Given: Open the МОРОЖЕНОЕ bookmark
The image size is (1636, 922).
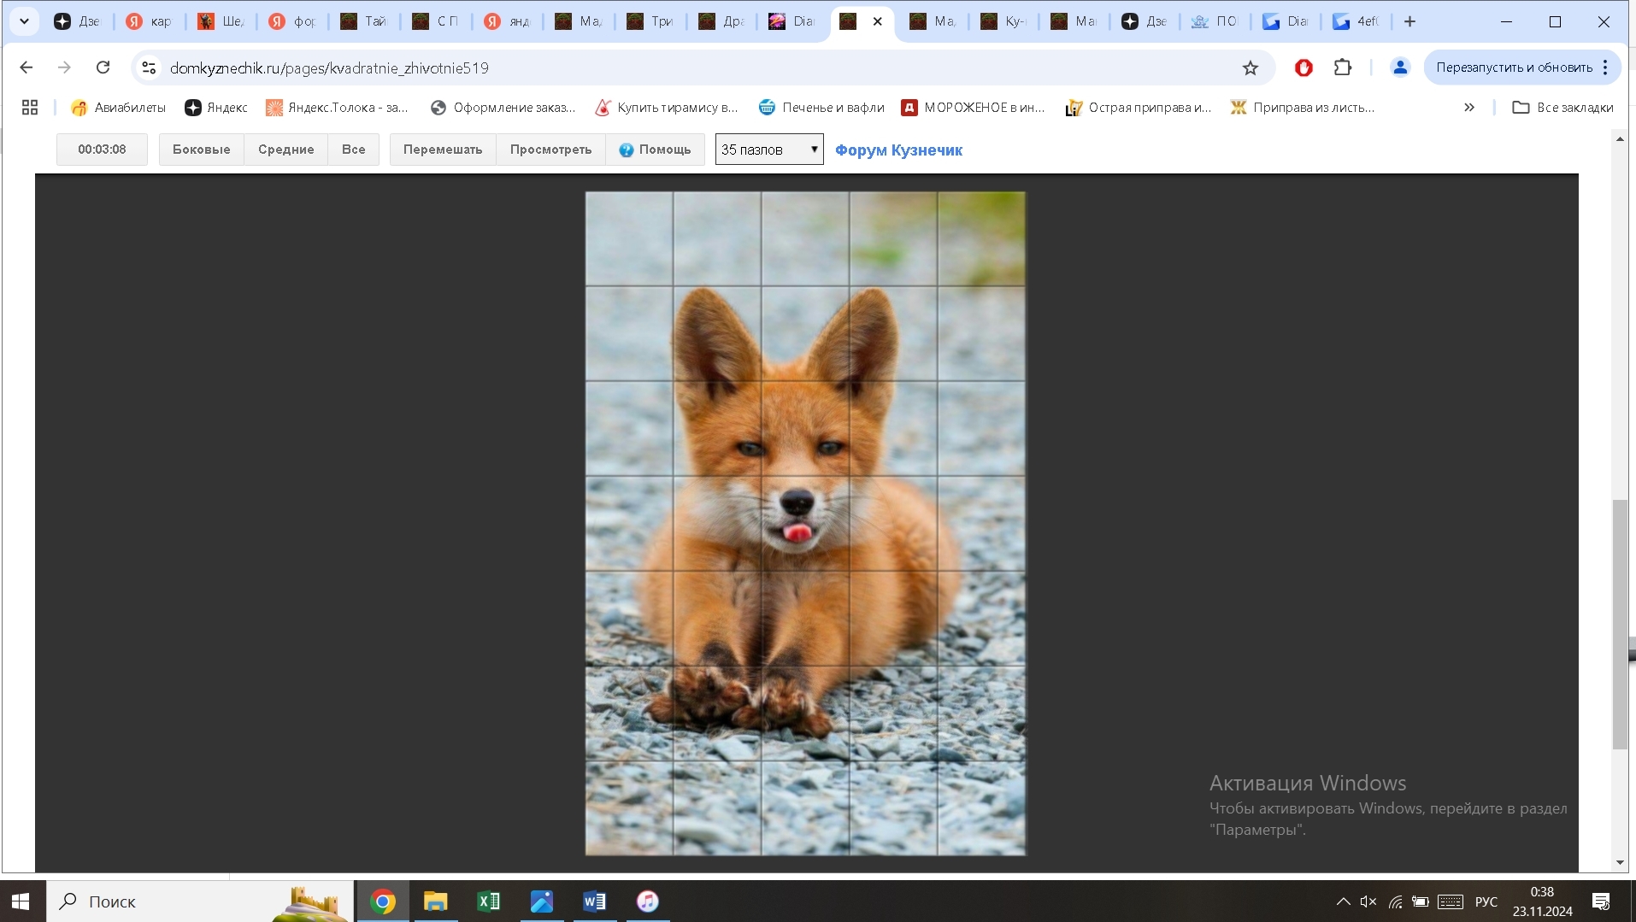Looking at the screenshot, I should point(974,108).
